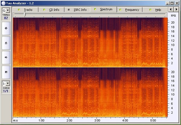This screenshot has height=125, width=181.
Task: Click the plus button in left panel
Action: pos(6,28)
